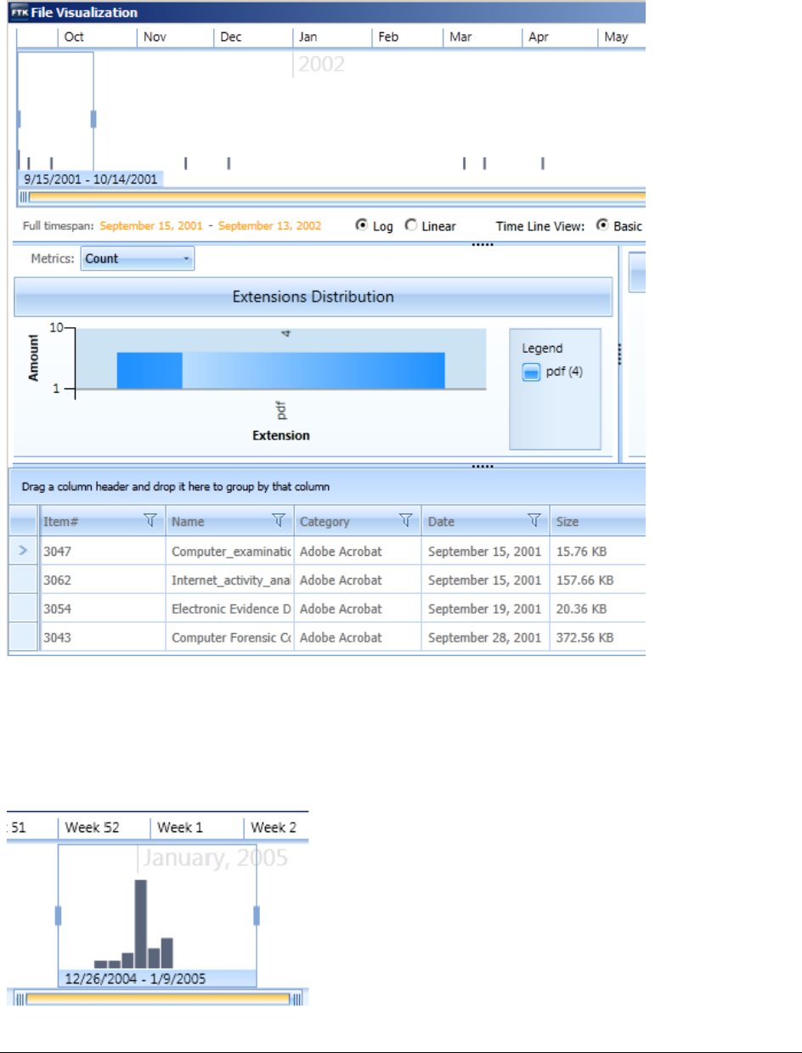Open filter icon on Category column
Screen dimensions: 802x1053
[x=406, y=521]
